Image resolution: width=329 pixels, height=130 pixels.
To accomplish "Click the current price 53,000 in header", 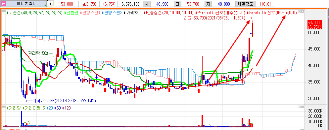I will pyautogui.click(x=67, y=4).
